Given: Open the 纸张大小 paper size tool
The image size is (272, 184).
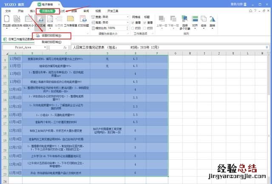Looking at the screenshot, I should tap(28, 20).
